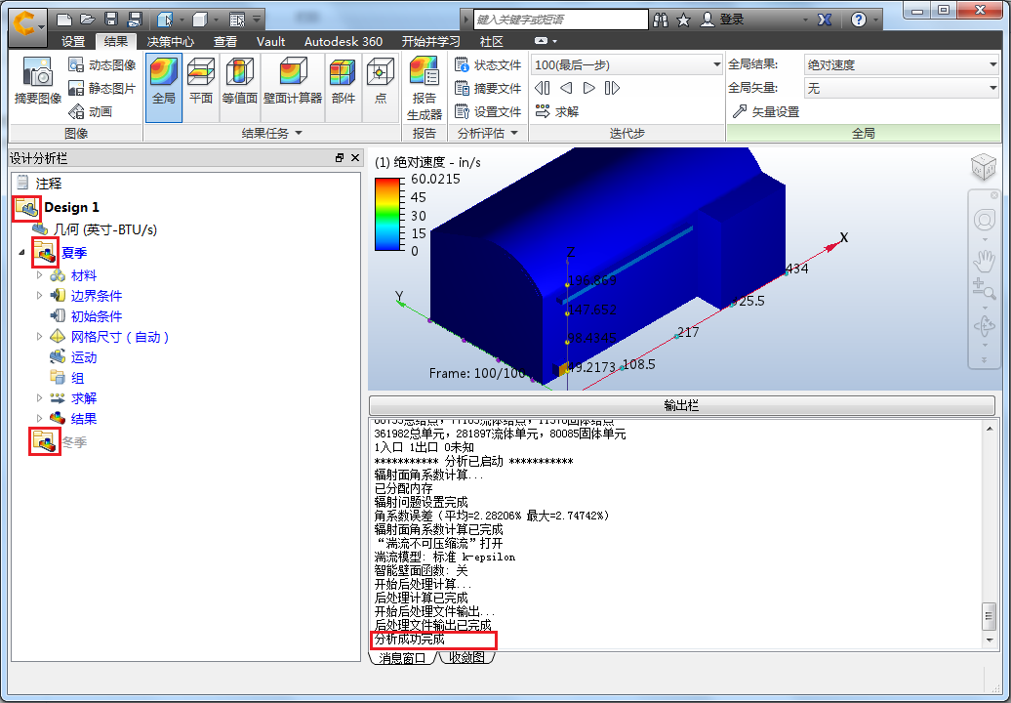Screen dimensions: 1011x703
Task: Activate the pan hand tool in navigation bar
Action: [984, 262]
